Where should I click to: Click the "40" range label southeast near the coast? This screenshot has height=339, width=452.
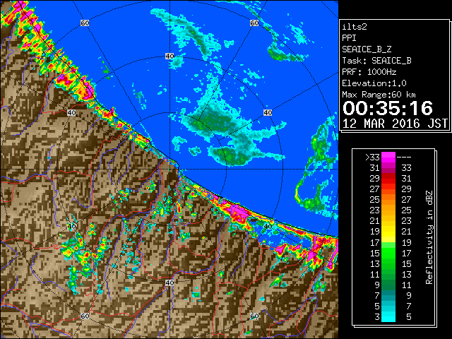(268, 226)
